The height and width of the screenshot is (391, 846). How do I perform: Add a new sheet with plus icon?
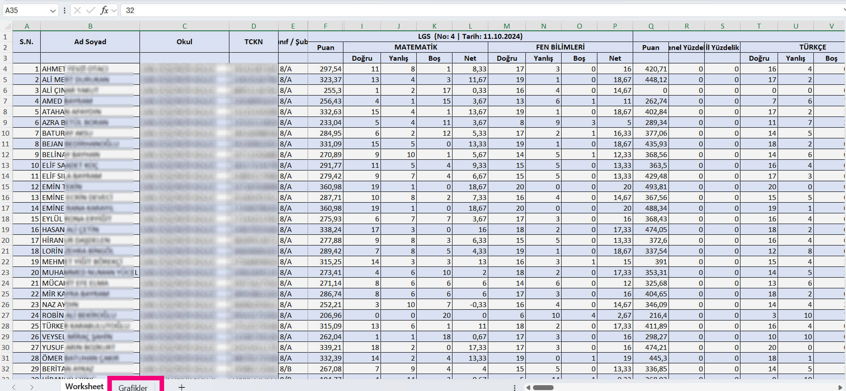click(182, 387)
